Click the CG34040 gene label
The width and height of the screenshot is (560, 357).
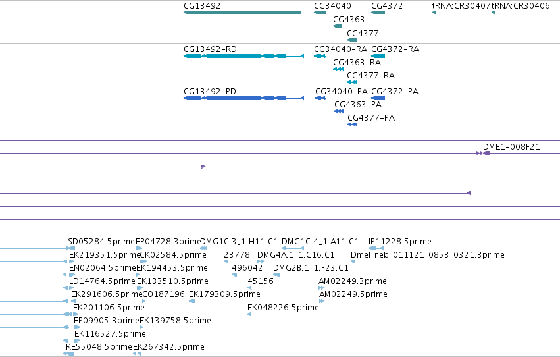point(332,6)
